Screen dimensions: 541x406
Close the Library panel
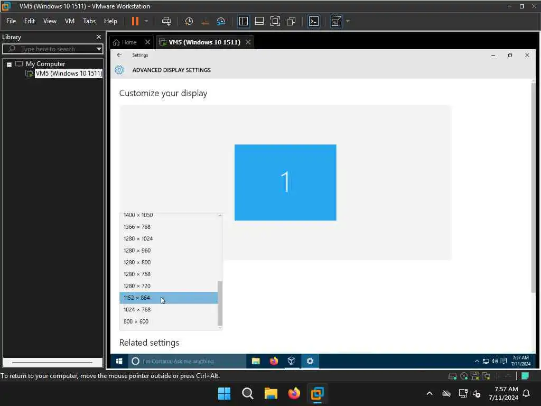tap(99, 36)
